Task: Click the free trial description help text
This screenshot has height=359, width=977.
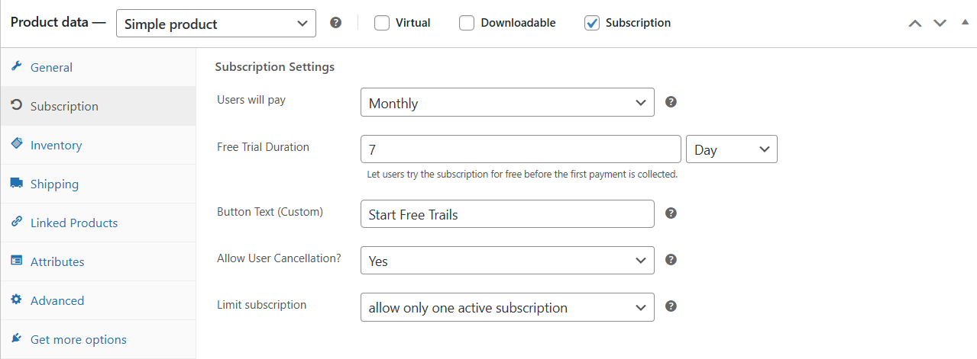Action: click(522, 174)
